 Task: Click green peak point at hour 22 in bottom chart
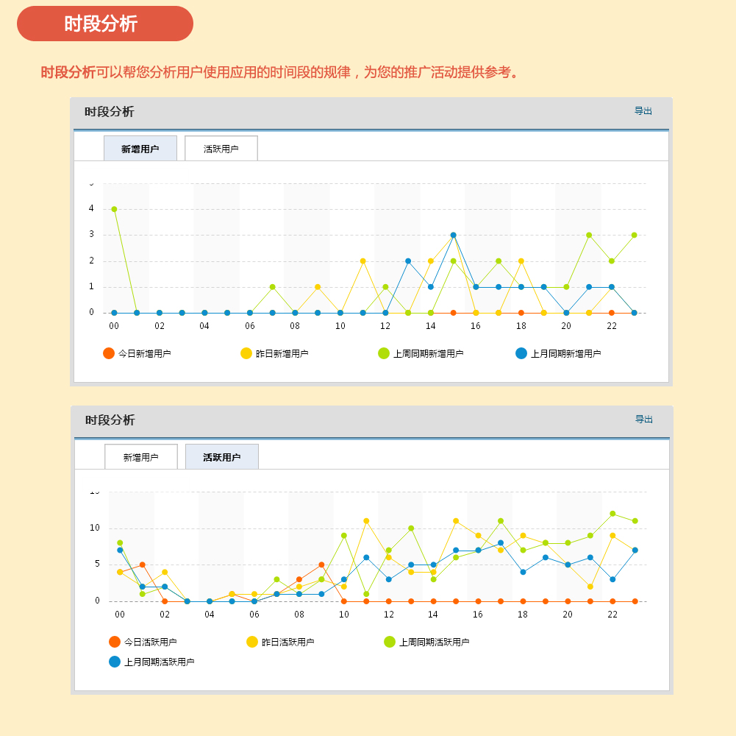click(612, 514)
